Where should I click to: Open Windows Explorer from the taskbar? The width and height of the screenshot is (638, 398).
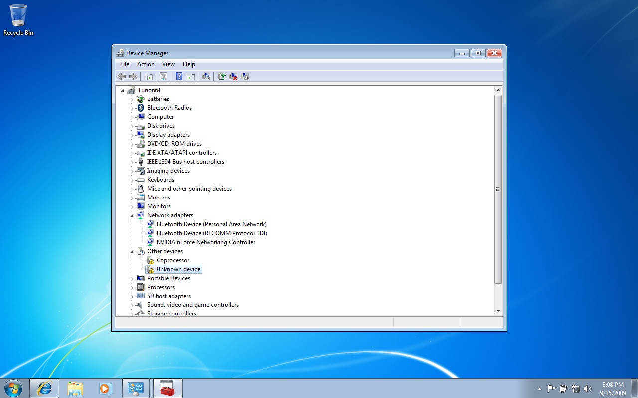pos(75,388)
